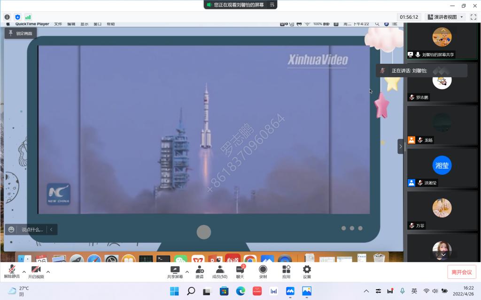Open the 邀请 invite icon
The image size is (481, 300).
(x=200, y=271)
